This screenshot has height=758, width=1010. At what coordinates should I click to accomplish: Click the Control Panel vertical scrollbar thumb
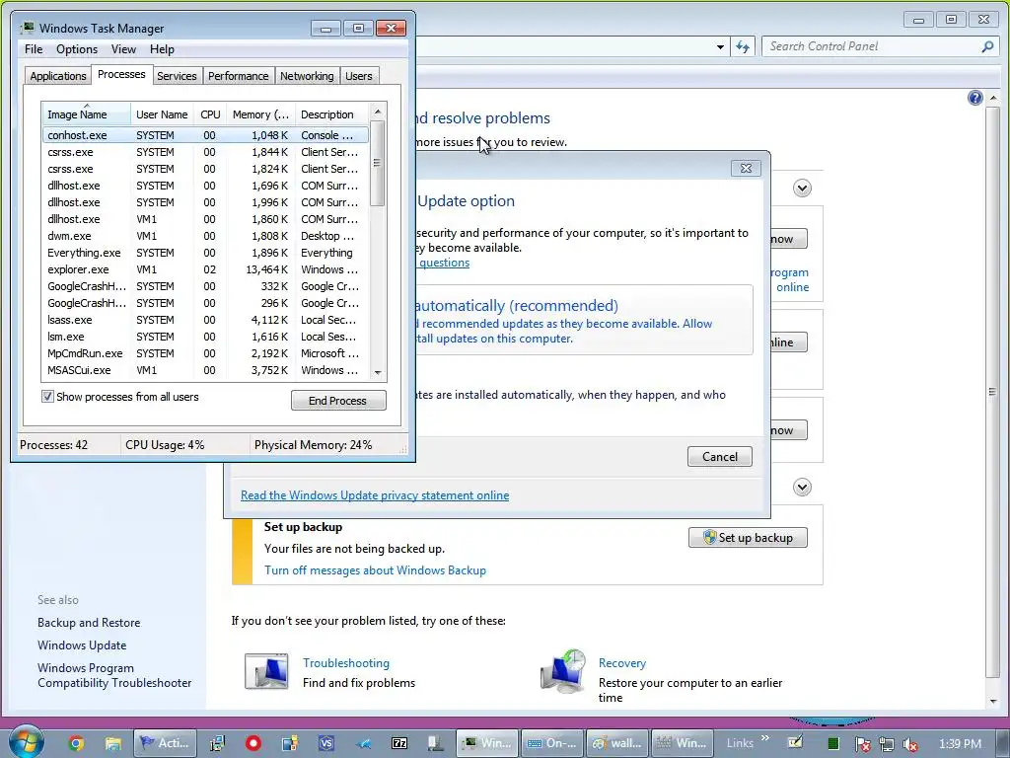[992, 391]
